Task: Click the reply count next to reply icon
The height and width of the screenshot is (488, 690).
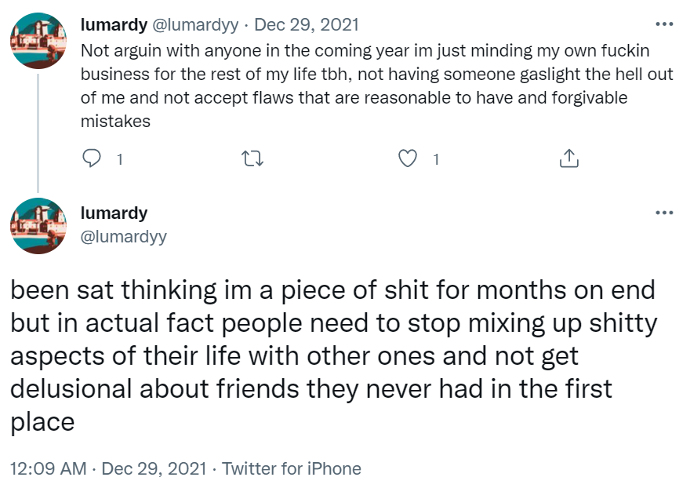Action: [119, 159]
